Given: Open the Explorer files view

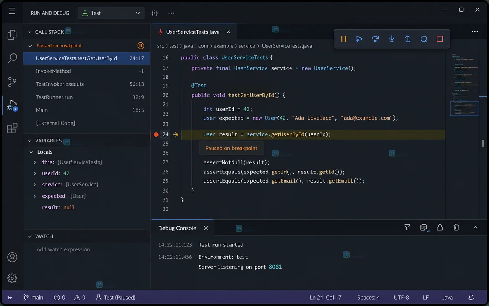Looking at the screenshot, I should click(x=12, y=35).
